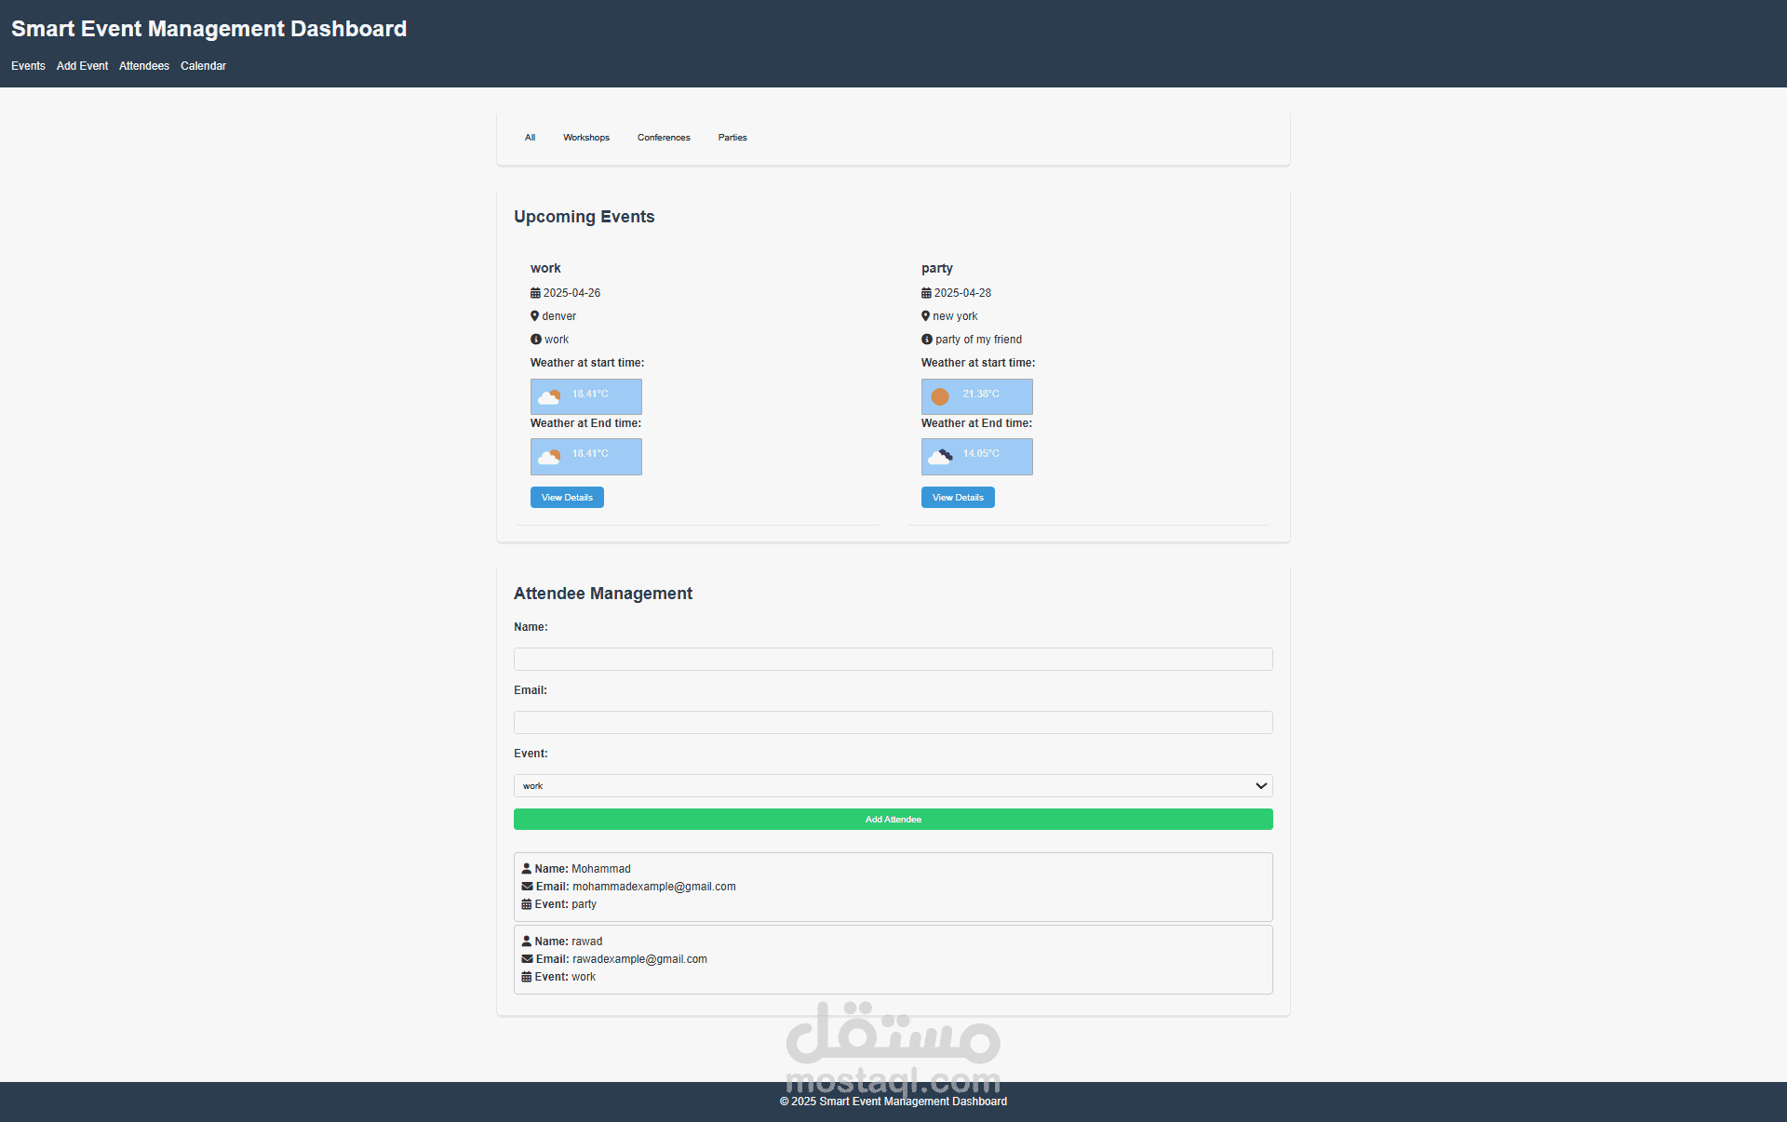Click the calendar icon beside Event: party
The width and height of the screenshot is (1787, 1122).
pyautogui.click(x=527, y=904)
